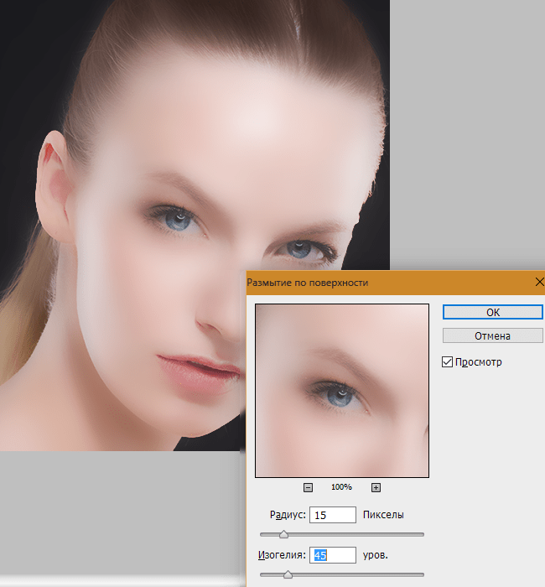Image resolution: width=545 pixels, height=587 pixels.
Task: Click the Радиус slider handle
Action: pos(283,534)
